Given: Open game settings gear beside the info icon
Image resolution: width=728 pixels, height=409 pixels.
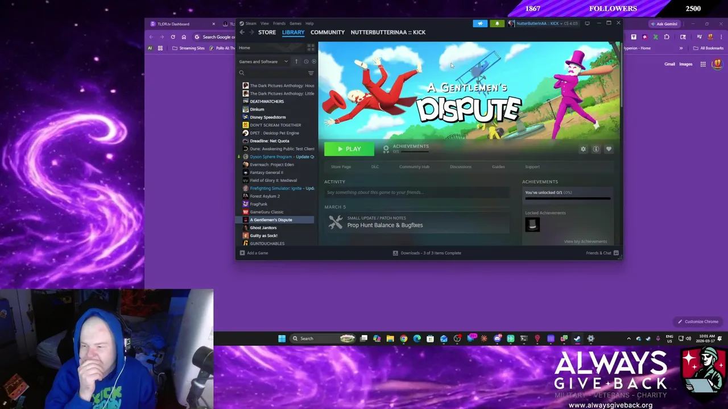Looking at the screenshot, I should [583, 149].
